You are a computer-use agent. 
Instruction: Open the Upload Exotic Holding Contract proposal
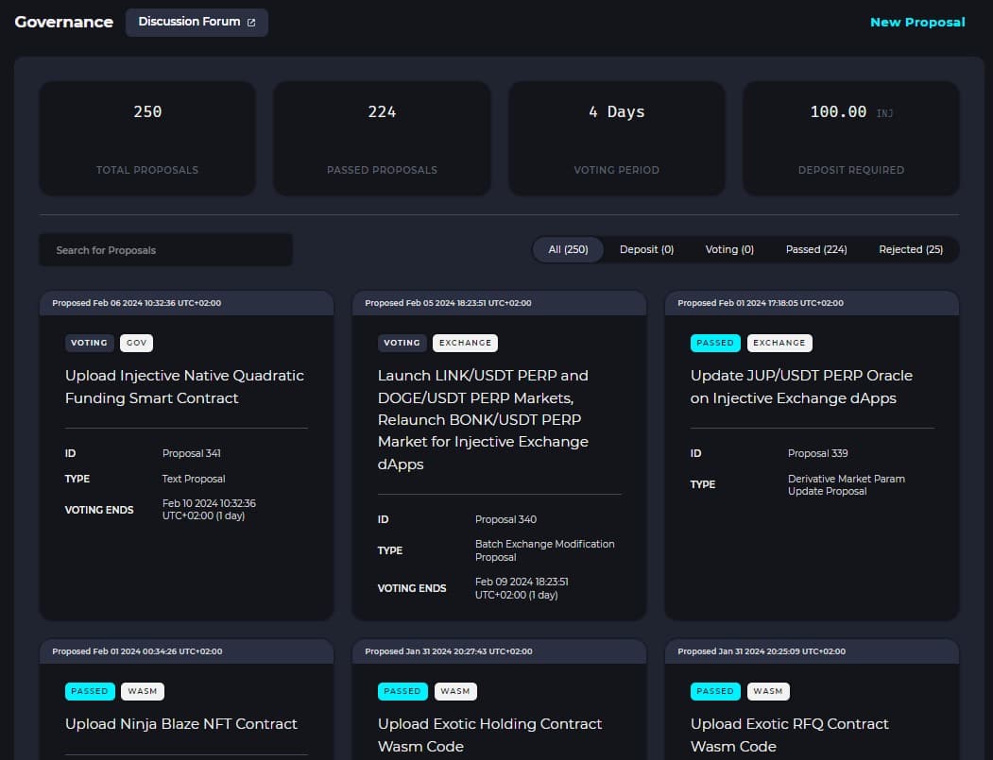(489, 734)
